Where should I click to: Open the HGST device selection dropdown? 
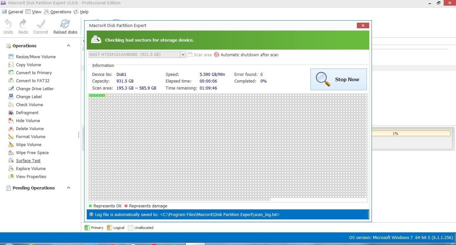(x=183, y=54)
